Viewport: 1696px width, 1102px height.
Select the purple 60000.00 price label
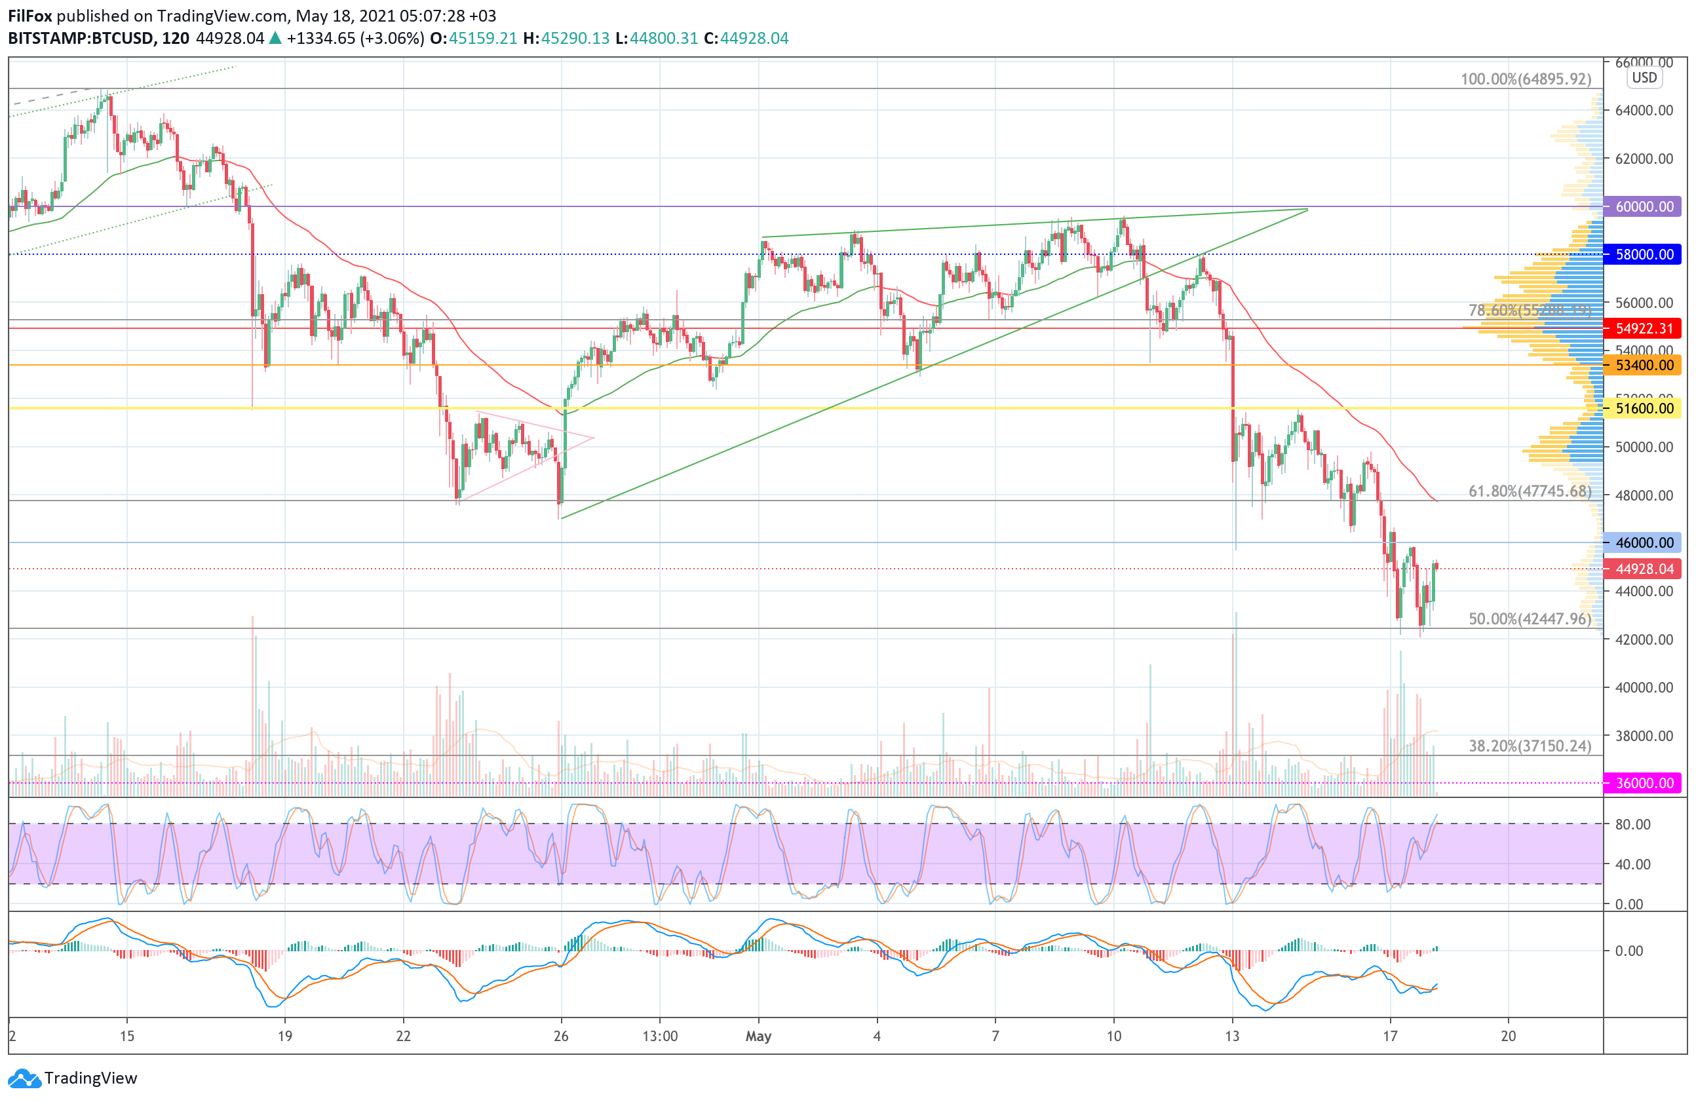(1644, 206)
